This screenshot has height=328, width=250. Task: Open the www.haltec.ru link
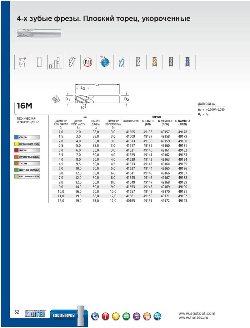[x=193, y=317]
